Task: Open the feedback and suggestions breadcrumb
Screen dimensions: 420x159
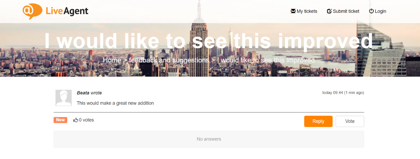Action: (x=169, y=60)
